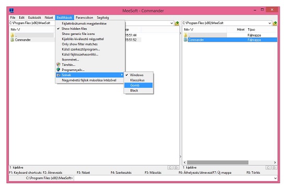Open command line history dropdown
287x190 pixels.
(276, 178)
